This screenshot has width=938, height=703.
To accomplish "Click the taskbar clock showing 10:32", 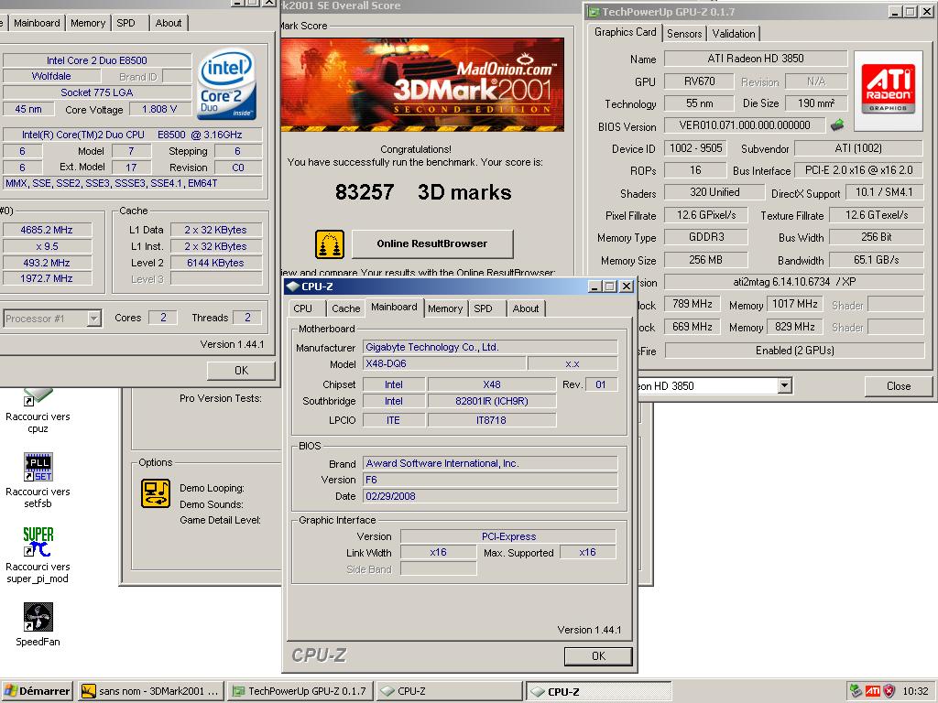I will point(915,691).
